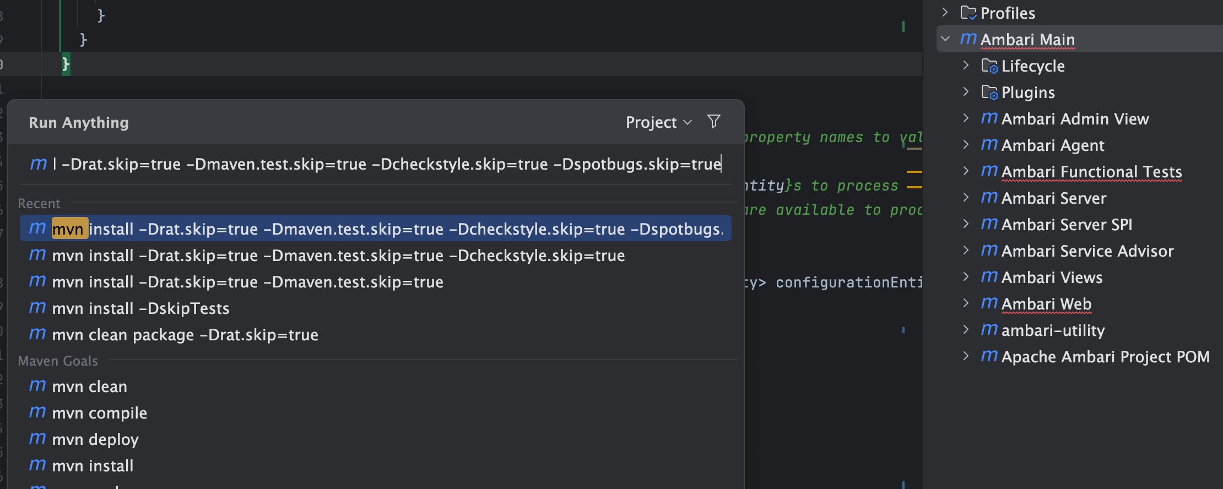The image size is (1223, 489).
Task: Expand the Ambari Server module
Action: [x=966, y=197]
